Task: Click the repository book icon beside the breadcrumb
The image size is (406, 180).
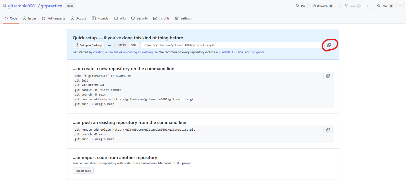Action: [x=4, y=5]
